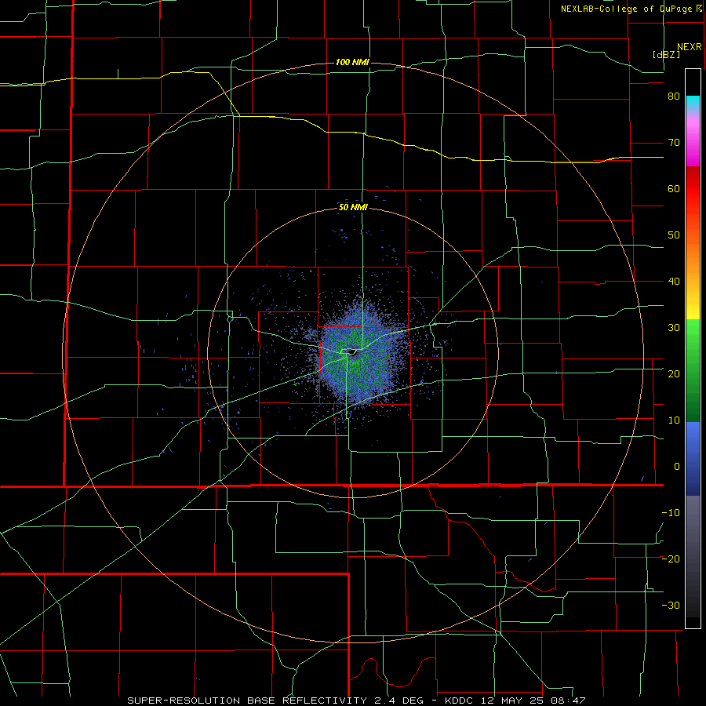Click the KDDC radar site marker at the ring center
This screenshot has width=706, height=706.
352,352
